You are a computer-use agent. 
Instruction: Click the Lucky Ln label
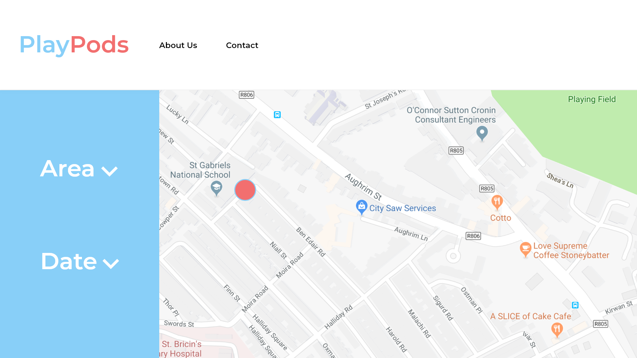[177, 114]
